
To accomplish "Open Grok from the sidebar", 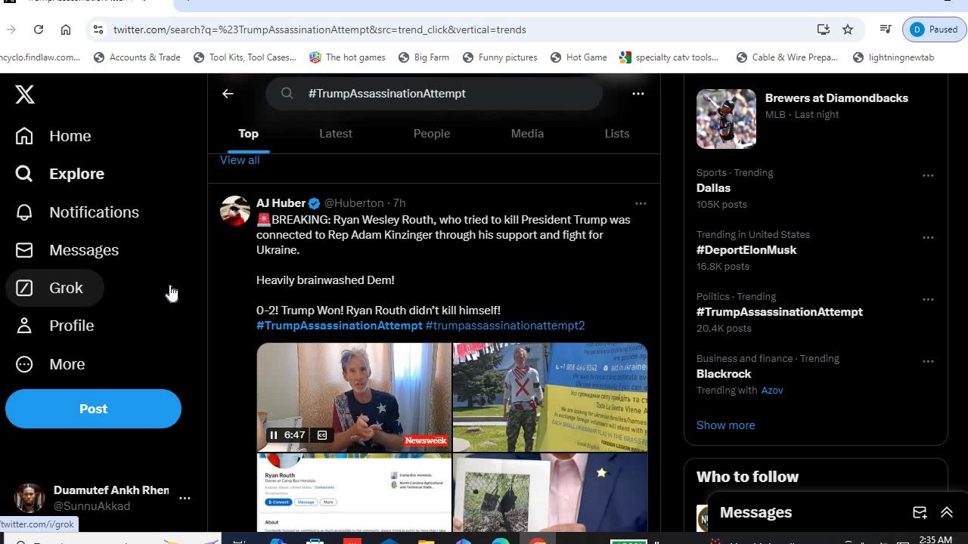I will (x=54, y=288).
